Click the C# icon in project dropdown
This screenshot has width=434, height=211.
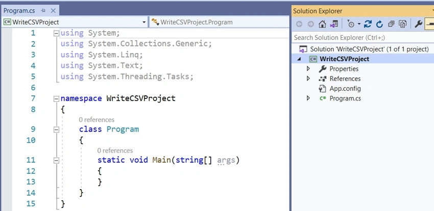click(x=7, y=22)
